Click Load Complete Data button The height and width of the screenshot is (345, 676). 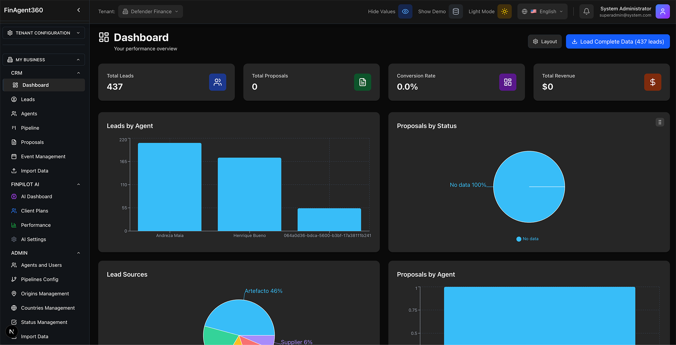(x=618, y=41)
